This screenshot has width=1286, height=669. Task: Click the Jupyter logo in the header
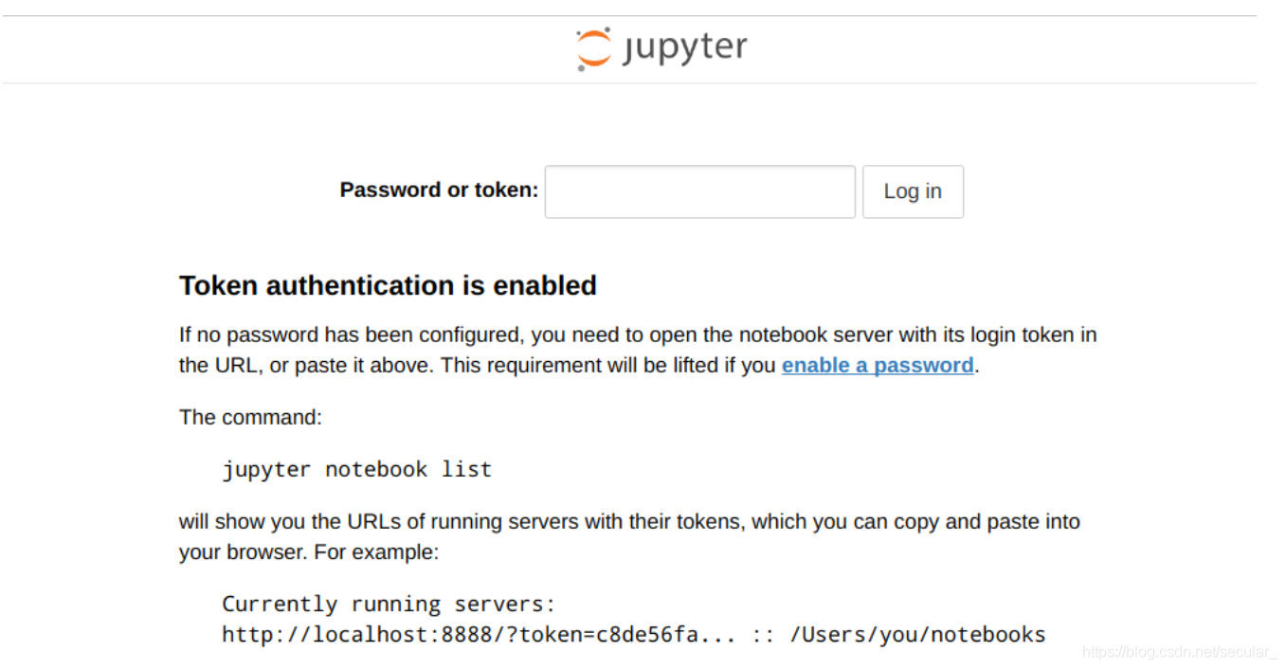pyautogui.click(x=661, y=48)
